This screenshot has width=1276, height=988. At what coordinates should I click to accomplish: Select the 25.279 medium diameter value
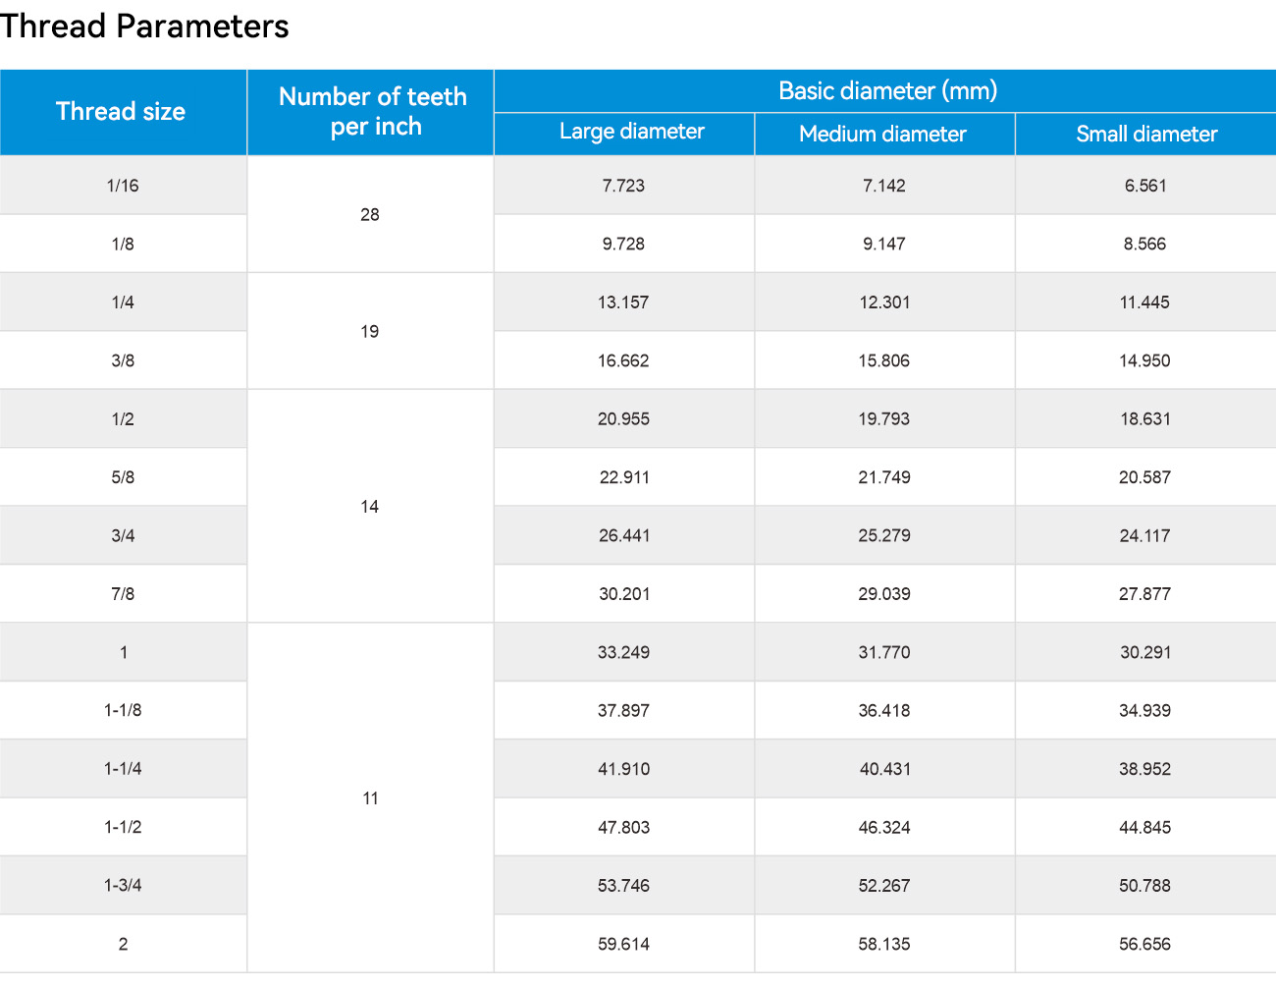pyautogui.click(x=884, y=535)
